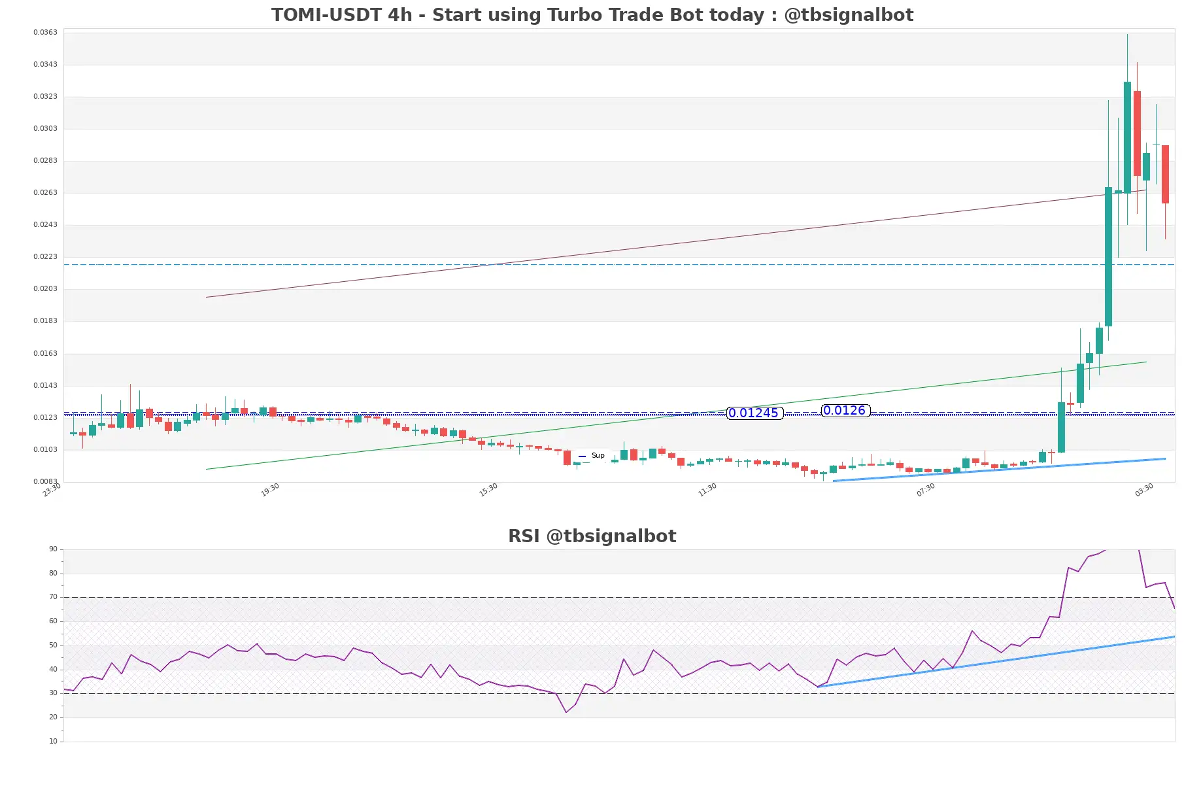Screen dimensions: 1184x790
Task: Click the RSI 80 axis label
Action: click(x=53, y=573)
